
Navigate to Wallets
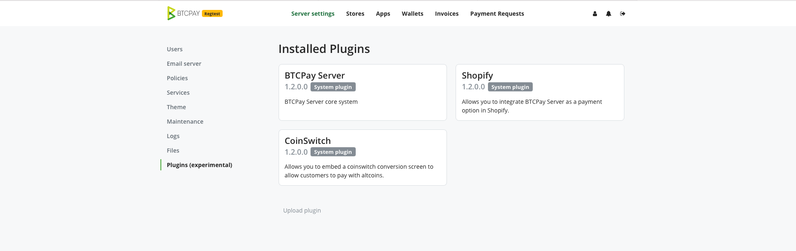coord(413,14)
